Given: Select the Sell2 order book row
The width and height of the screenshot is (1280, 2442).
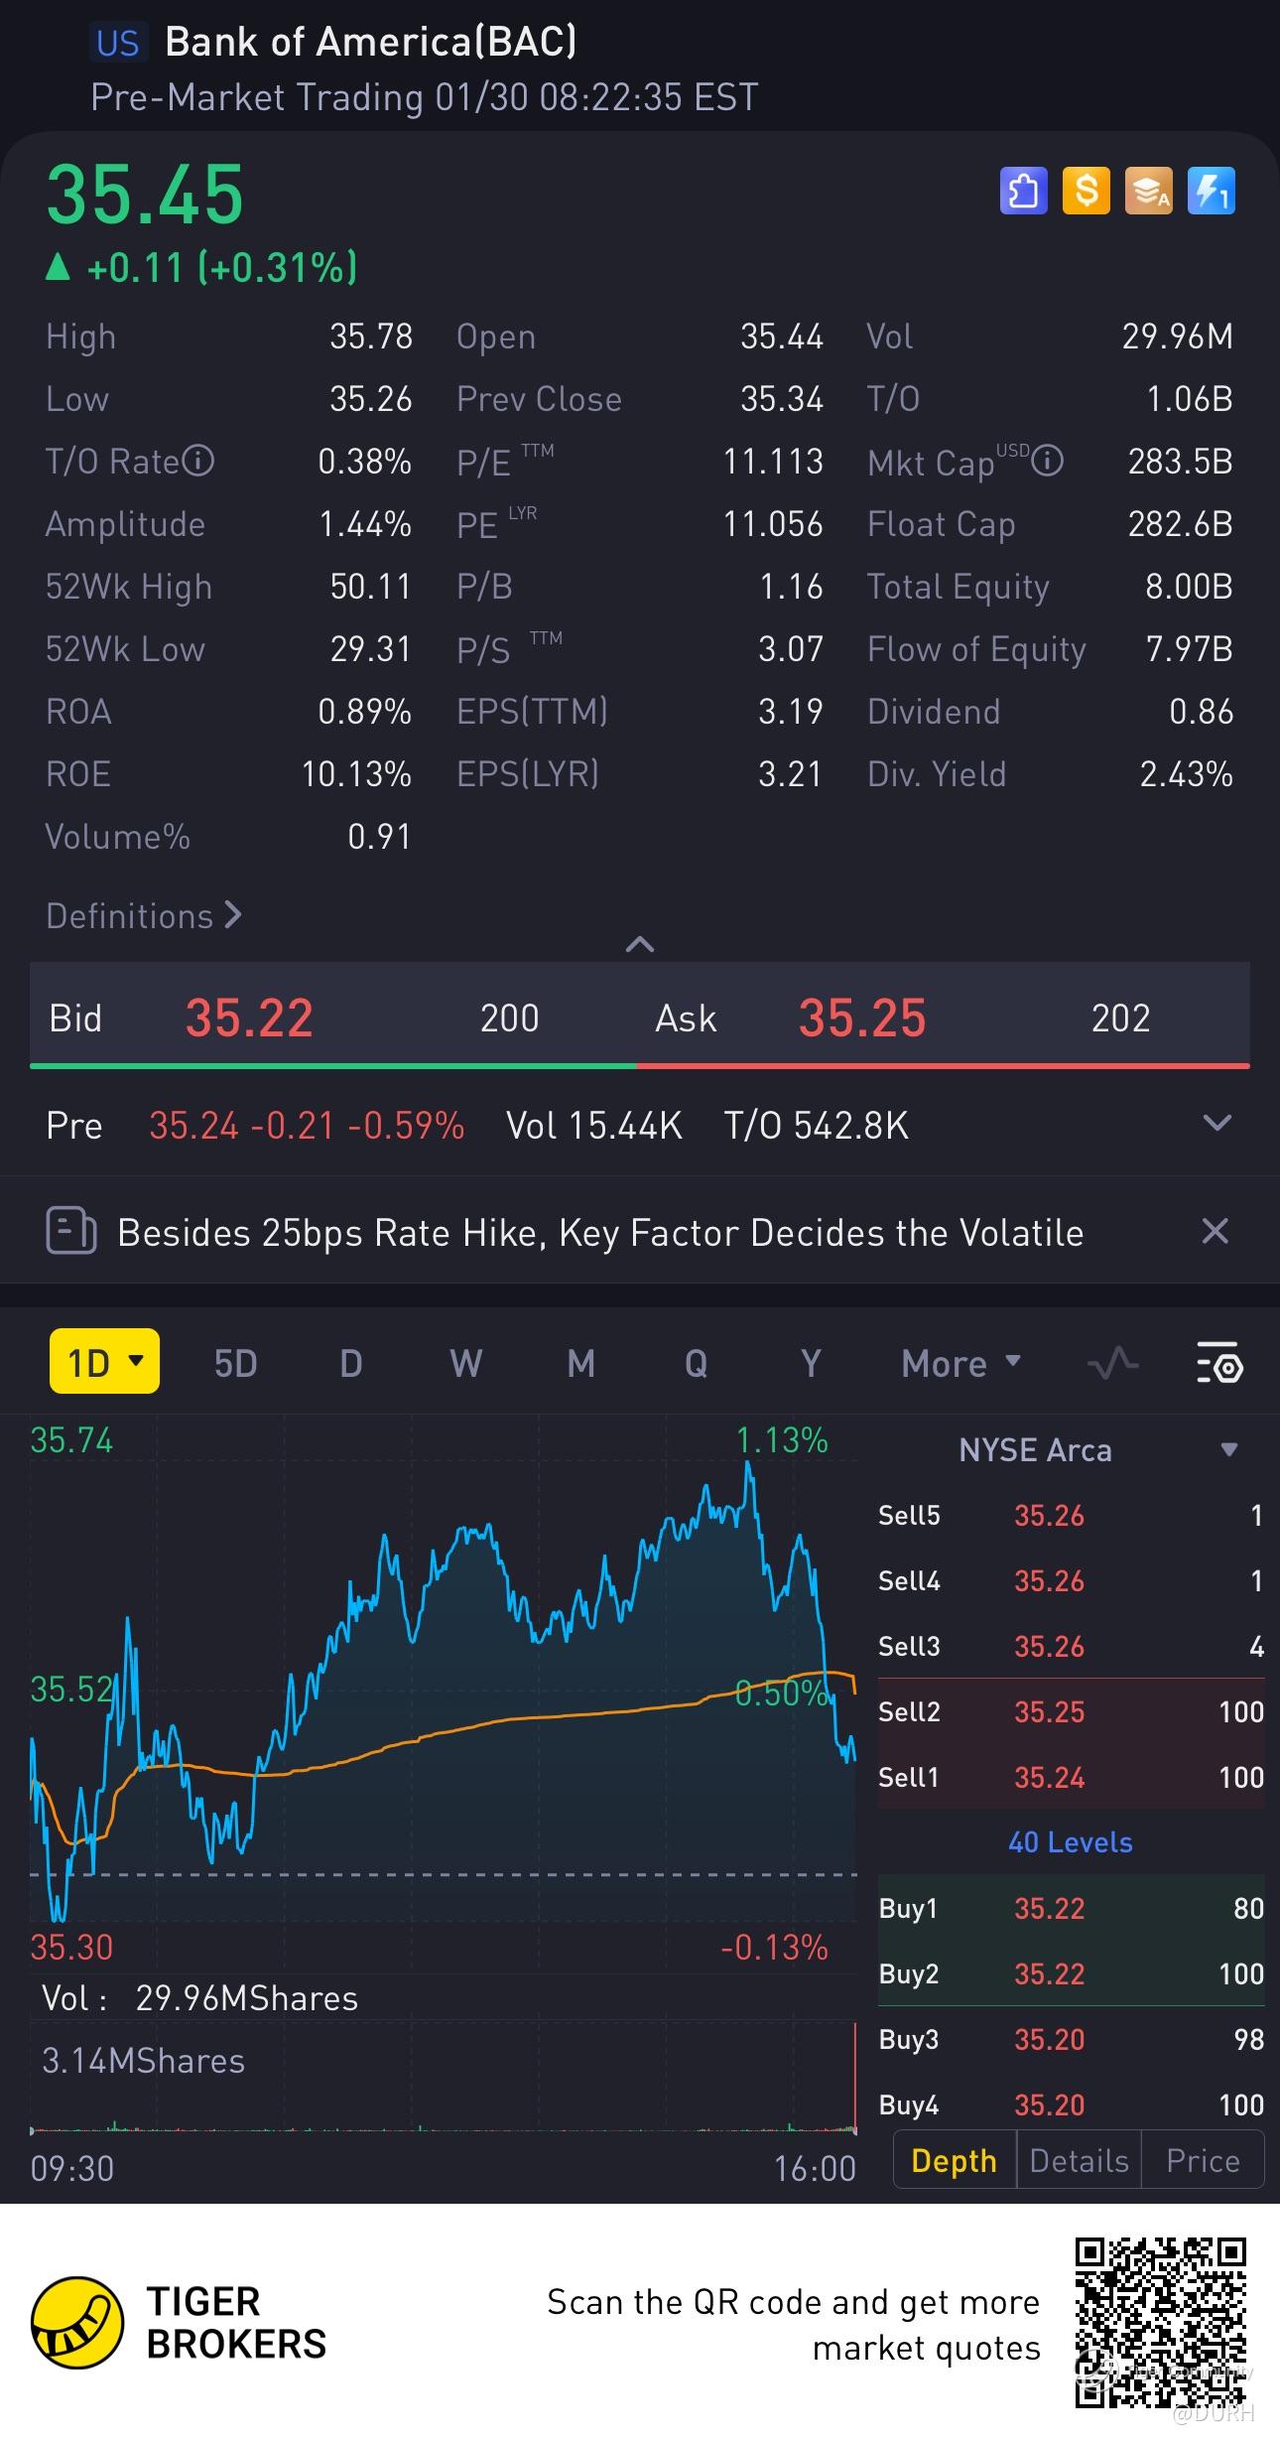Looking at the screenshot, I should click(x=1071, y=1711).
